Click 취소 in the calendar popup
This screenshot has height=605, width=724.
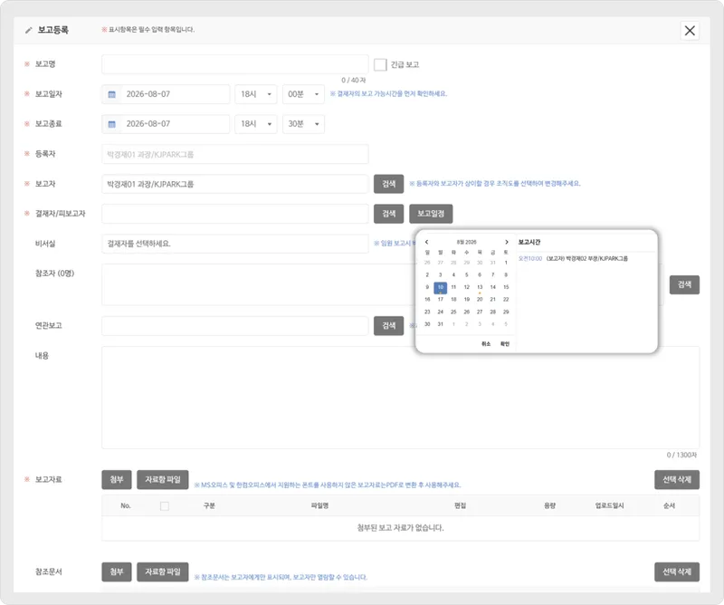pyautogui.click(x=486, y=344)
